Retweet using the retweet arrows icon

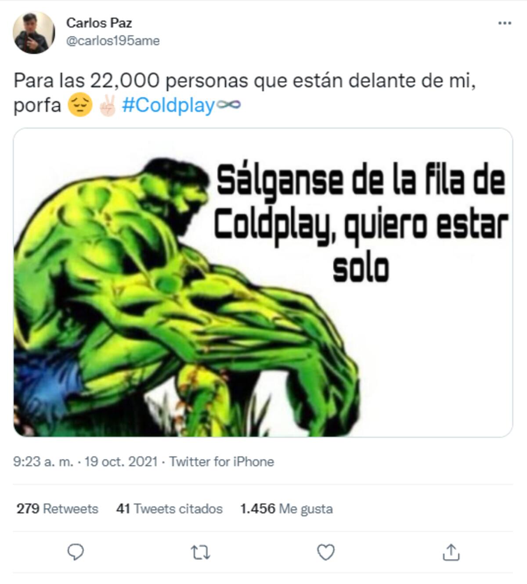click(201, 552)
